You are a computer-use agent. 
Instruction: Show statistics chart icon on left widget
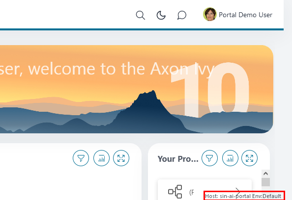click(x=101, y=158)
